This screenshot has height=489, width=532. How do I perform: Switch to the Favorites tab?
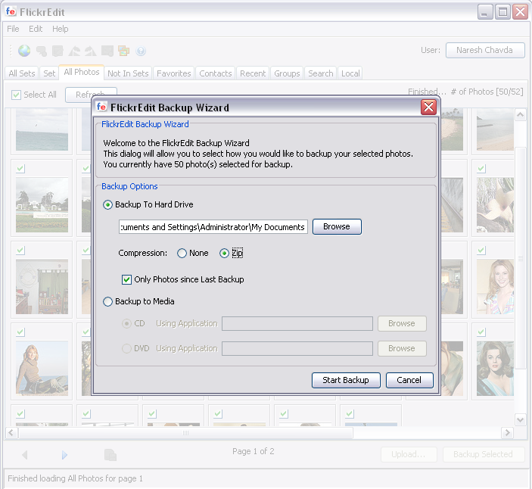click(x=174, y=73)
